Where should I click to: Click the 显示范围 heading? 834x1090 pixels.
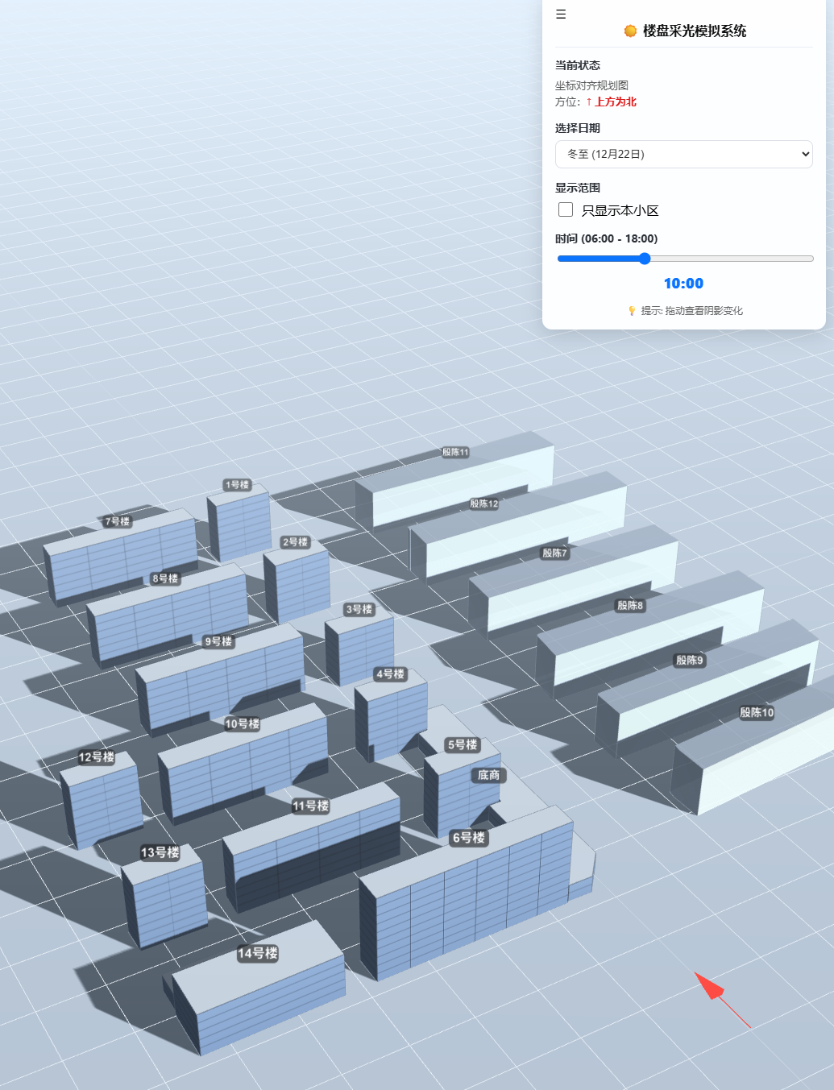coord(577,188)
